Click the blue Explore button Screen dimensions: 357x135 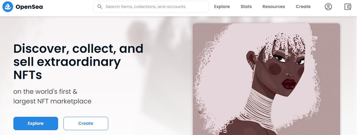(x=36, y=123)
